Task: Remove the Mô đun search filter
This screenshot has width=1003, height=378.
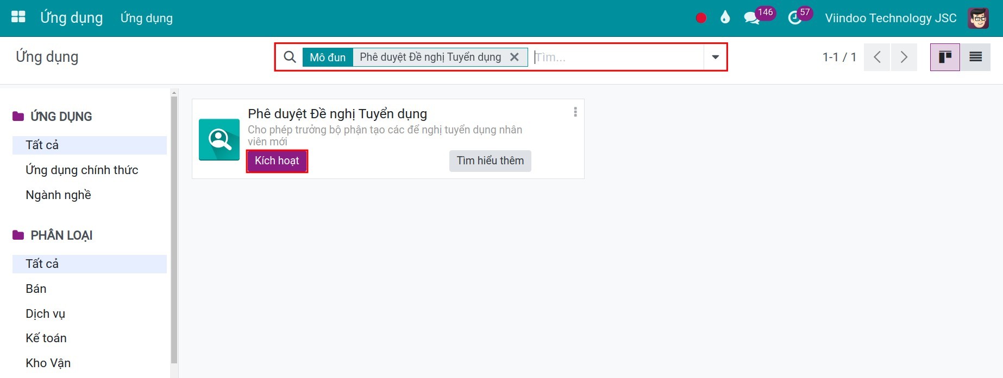Action: tap(514, 57)
